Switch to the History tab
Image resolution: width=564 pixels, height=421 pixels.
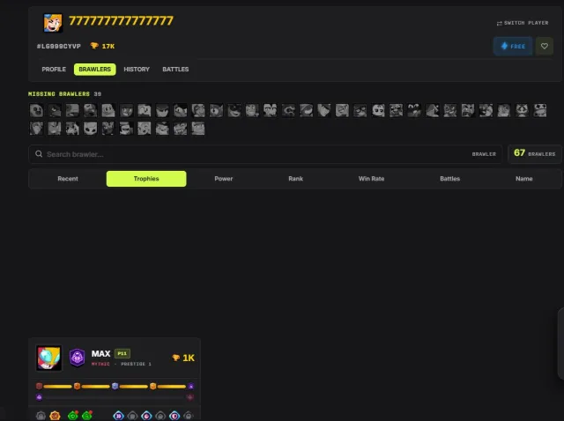coord(137,69)
